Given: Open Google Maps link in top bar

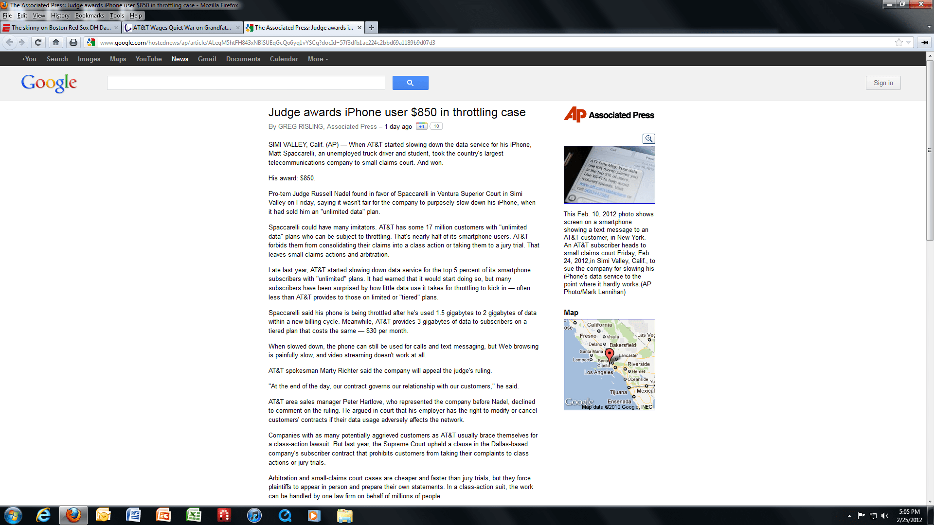Looking at the screenshot, I should coord(118,59).
